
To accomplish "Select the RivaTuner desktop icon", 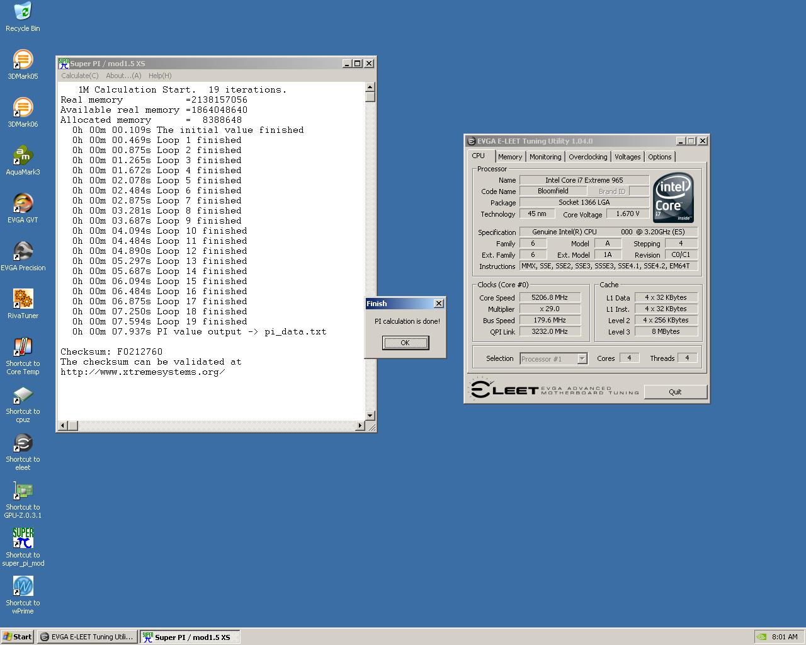I will (x=23, y=304).
